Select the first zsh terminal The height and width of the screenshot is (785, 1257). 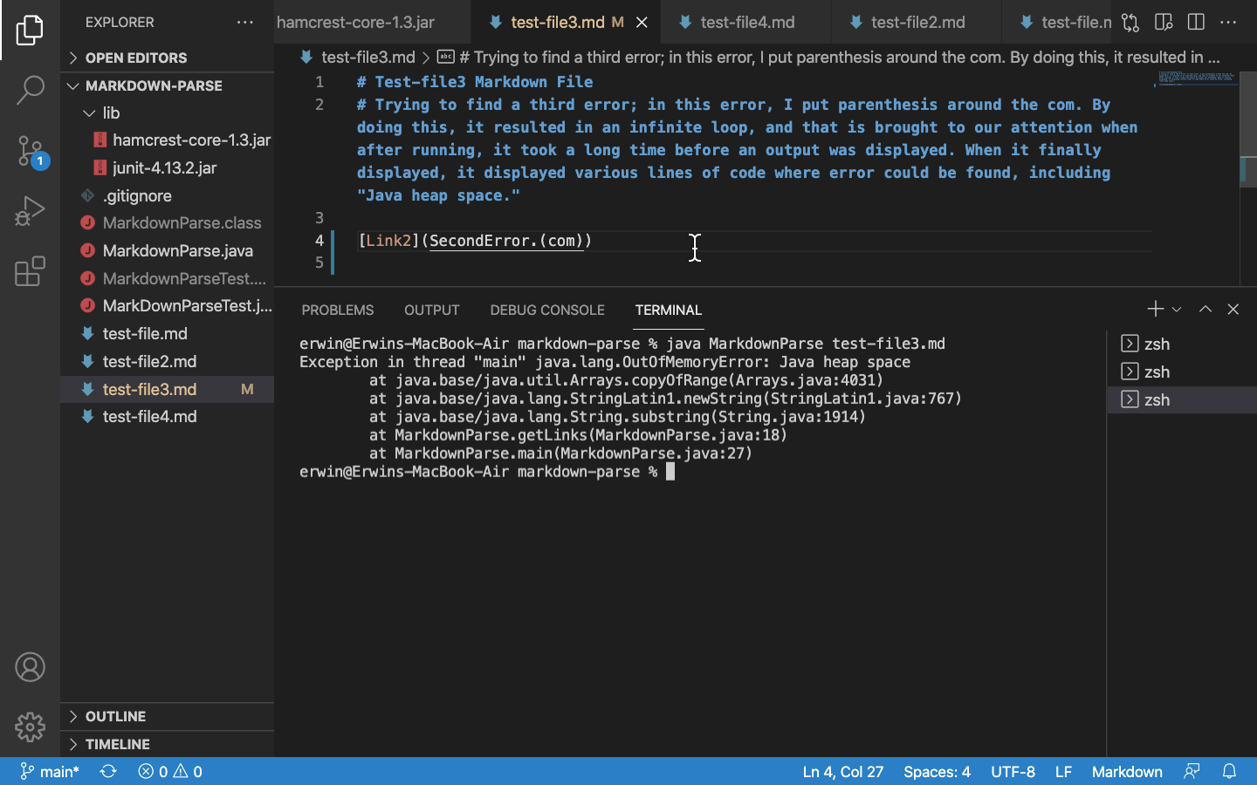tap(1182, 344)
